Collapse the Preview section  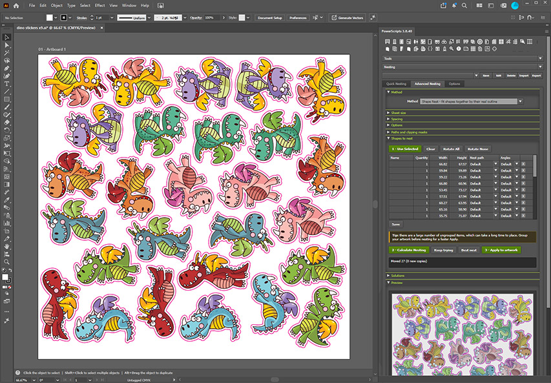coord(388,282)
